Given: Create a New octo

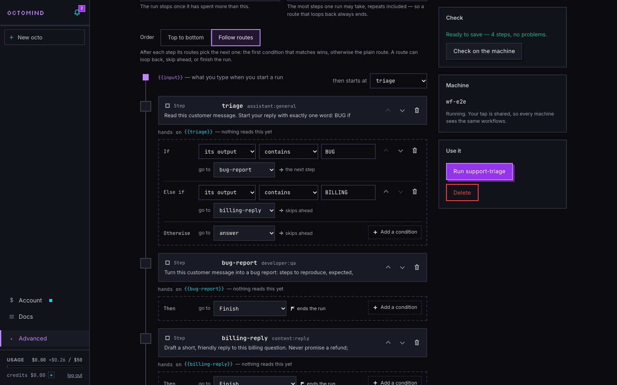Looking at the screenshot, I should click(45, 37).
